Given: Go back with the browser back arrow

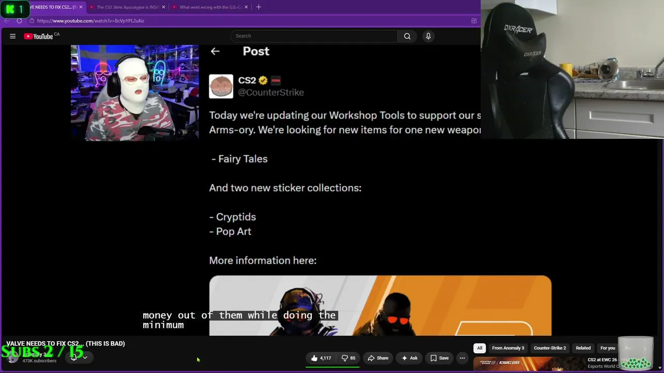Looking at the screenshot, I should 7,21.
